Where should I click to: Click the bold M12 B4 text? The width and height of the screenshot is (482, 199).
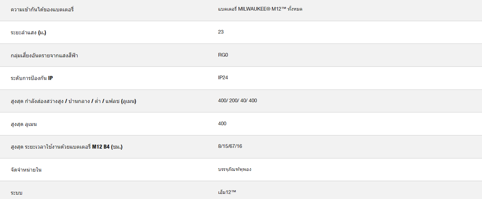tap(101, 147)
